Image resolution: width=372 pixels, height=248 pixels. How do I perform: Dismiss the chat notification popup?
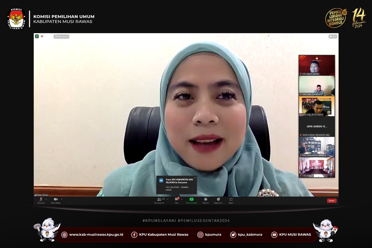pos(195,178)
